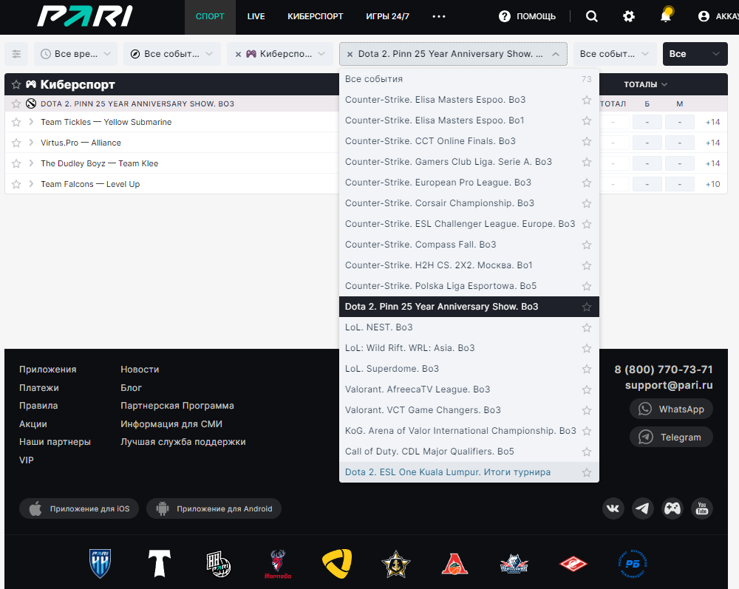Click the PARI logo
This screenshot has height=589, width=739.
click(x=85, y=16)
